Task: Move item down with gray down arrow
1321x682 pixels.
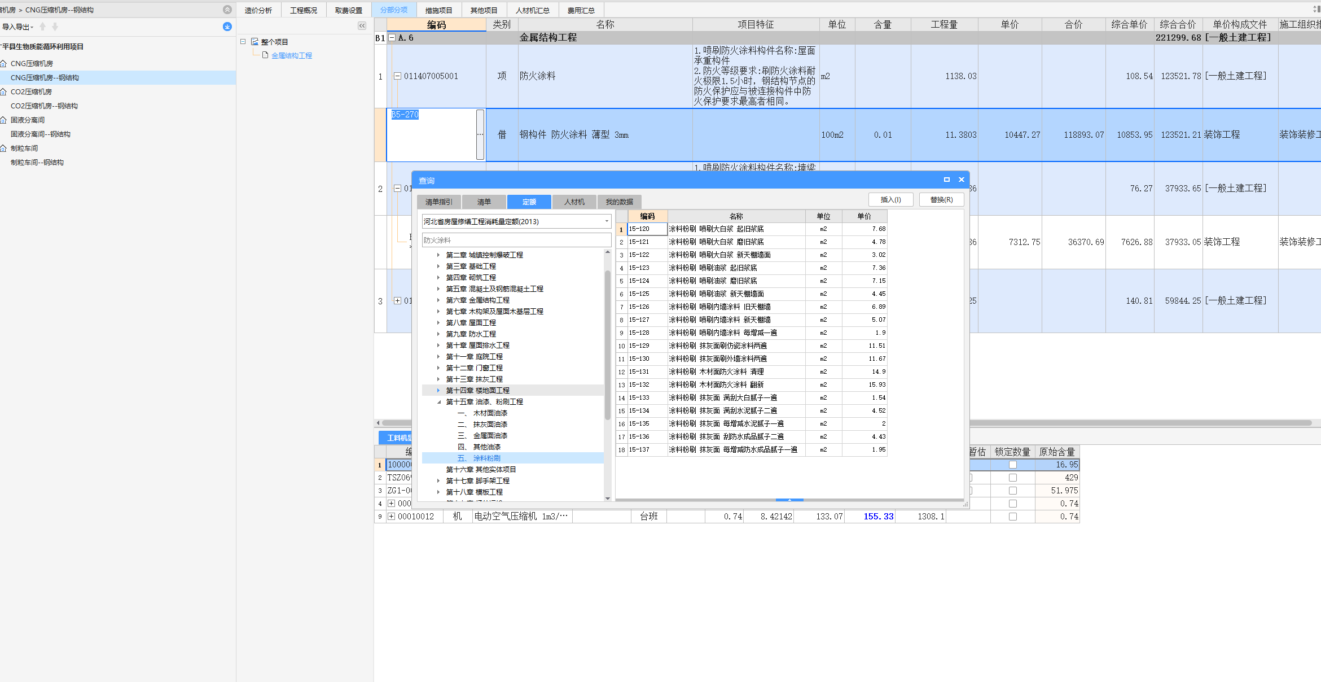Action: [x=55, y=27]
